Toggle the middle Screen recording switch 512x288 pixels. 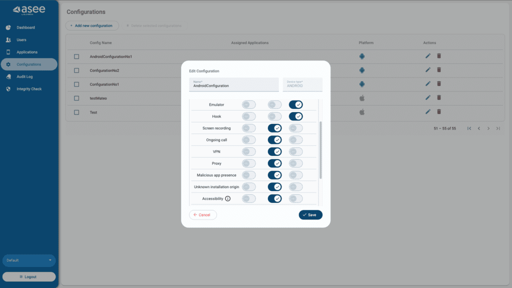coord(274,128)
